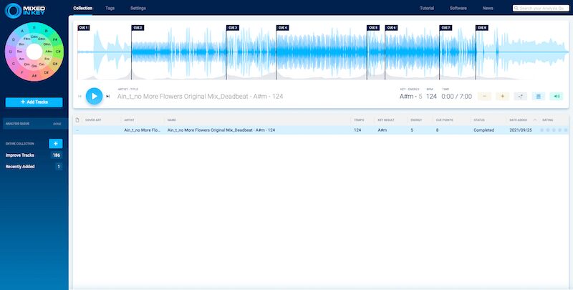The height and width of the screenshot is (290, 573).
Task: Click the Add Tracks button
Action: [34, 102]
